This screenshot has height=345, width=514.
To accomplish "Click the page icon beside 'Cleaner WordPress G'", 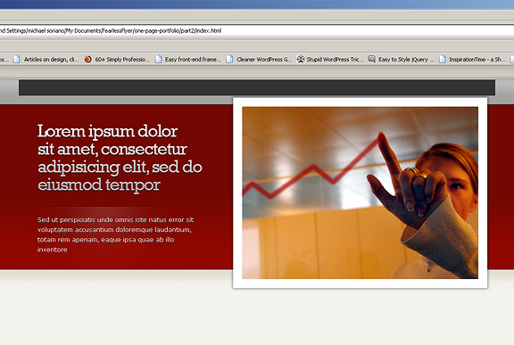I will coord(229,59).
